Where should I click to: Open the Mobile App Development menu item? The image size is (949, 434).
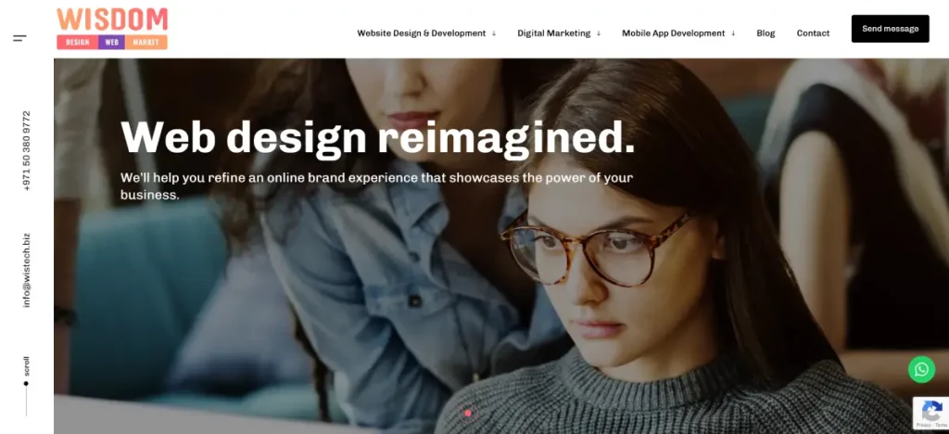point(673,33)
